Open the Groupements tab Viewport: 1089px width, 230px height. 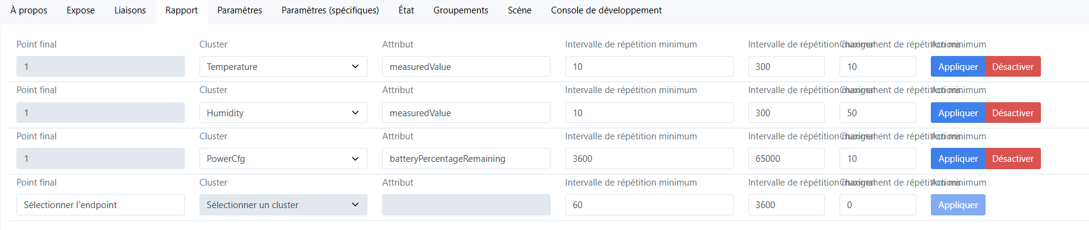(461, 10)
